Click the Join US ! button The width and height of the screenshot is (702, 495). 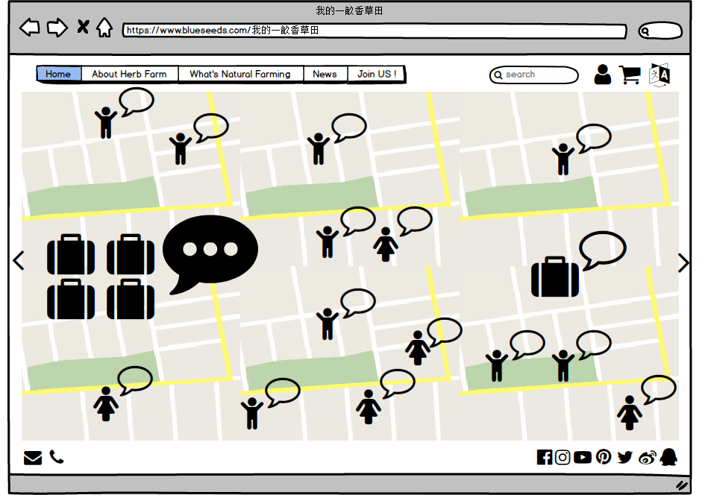(x=377, y=74)
